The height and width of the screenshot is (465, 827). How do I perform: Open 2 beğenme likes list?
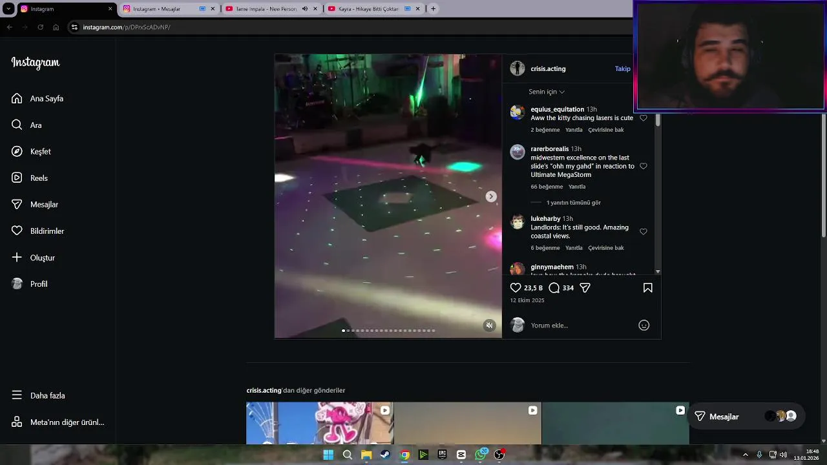tap(545, 130)
